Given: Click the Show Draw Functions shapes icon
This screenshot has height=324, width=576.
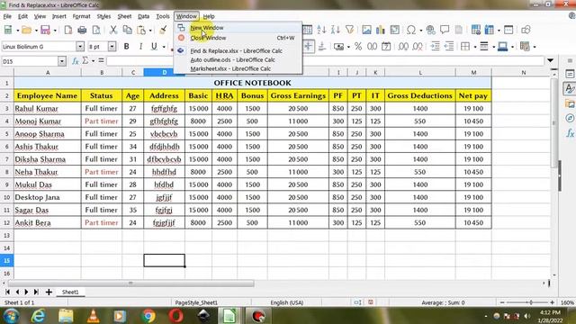Looking at the screenshot, I should (526, 30).
